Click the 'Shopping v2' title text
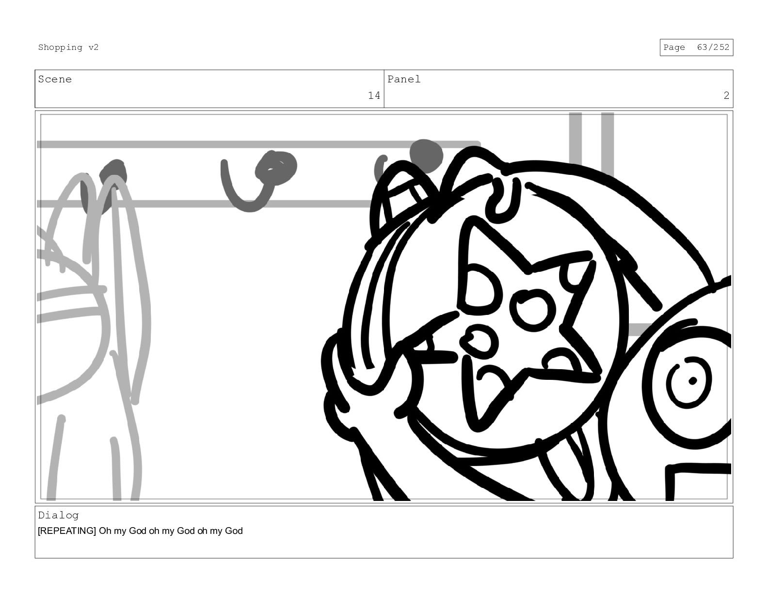Viewport: 768px width, 593px height. 68,47
